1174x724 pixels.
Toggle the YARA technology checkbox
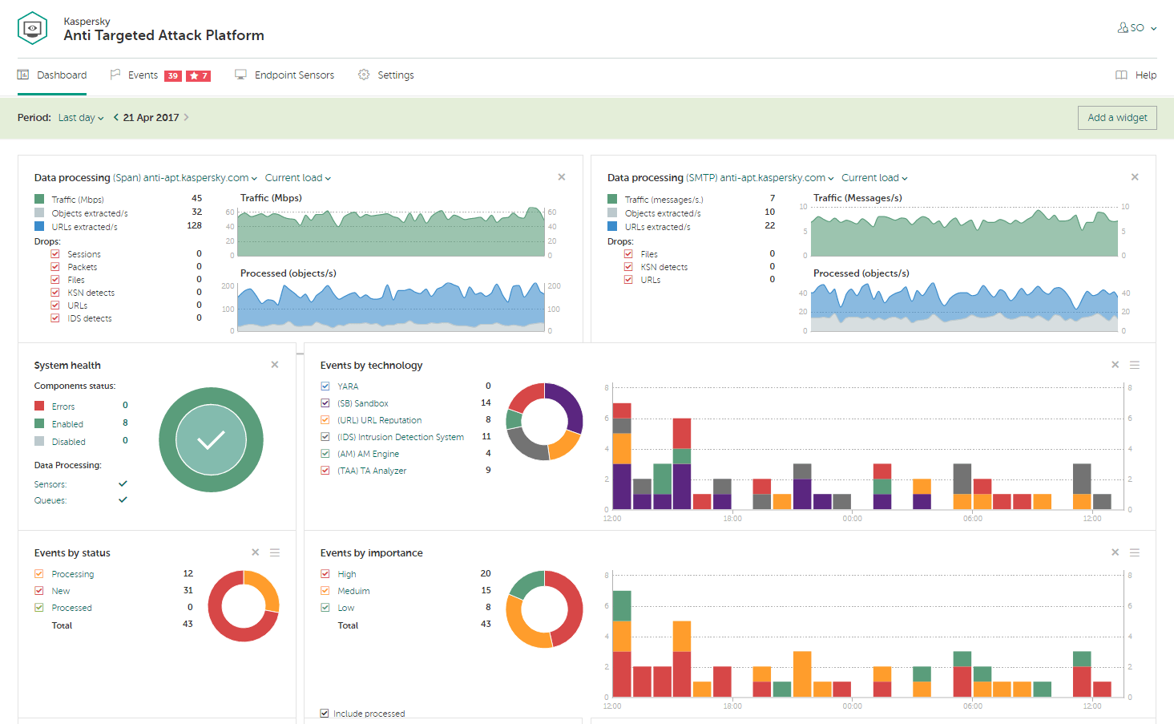point(325,386)
